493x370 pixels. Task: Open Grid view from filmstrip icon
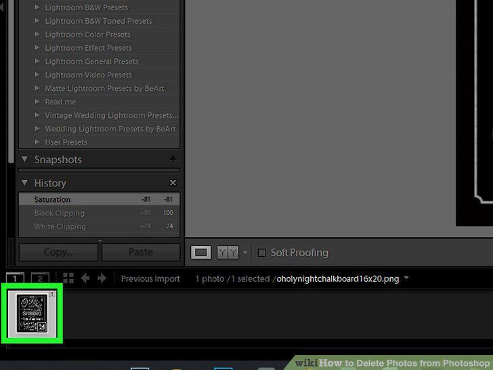pyautogui.click(x=68, y=278)
